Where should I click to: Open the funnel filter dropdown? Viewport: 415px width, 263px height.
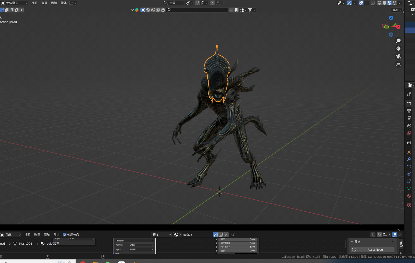click(252, 10)
